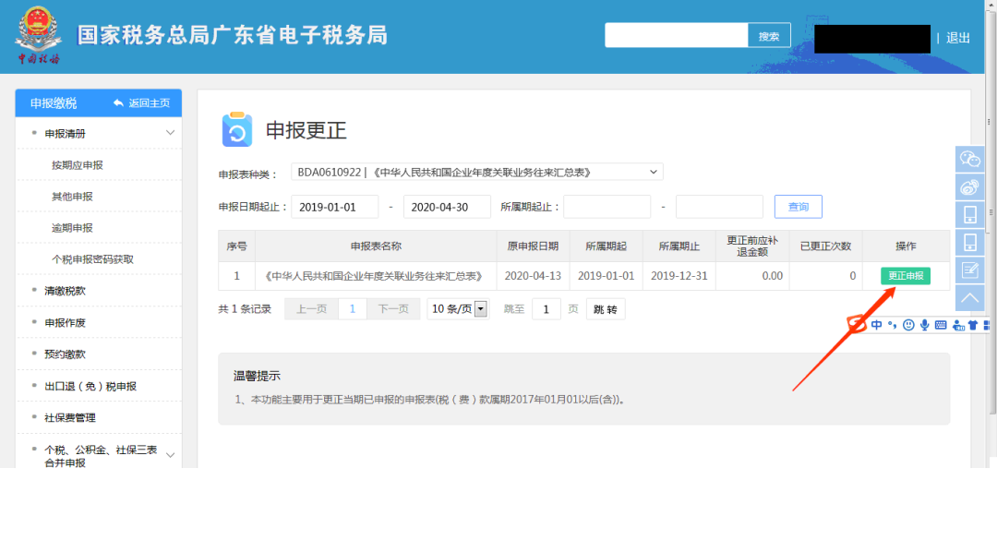This screenshot has width=997, height=552.
Task: Click the 2020-04-13 original filing date cell
Action: point(533,276)
